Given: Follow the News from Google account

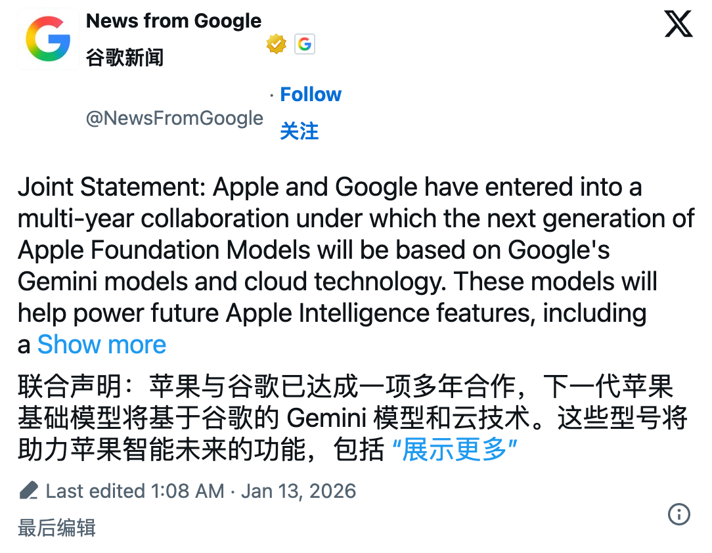Looking at the screenshot, I should [x=311, y=95].
